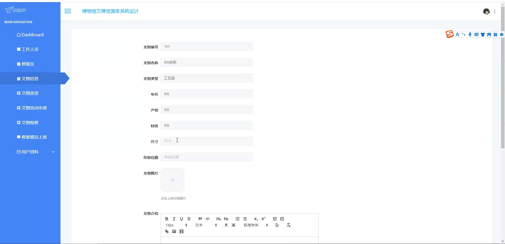Image resolution: width=505 pixels, height=244 pixels.
Task: Apply Heading 2 style
Action: point(226,219)
